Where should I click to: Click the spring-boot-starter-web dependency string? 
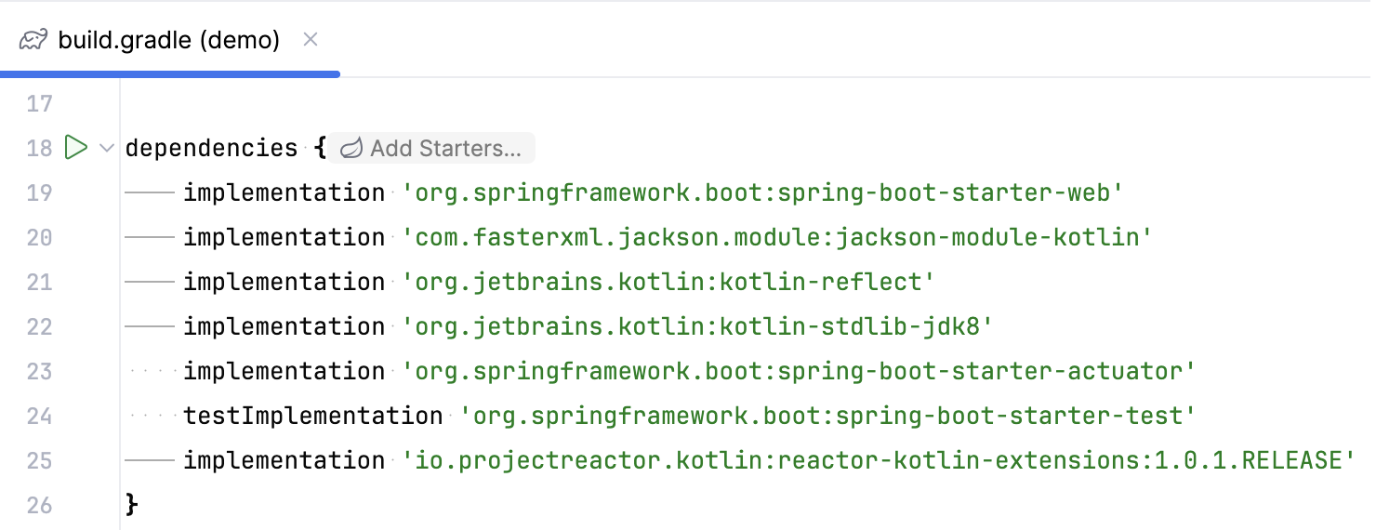[762, 192]
